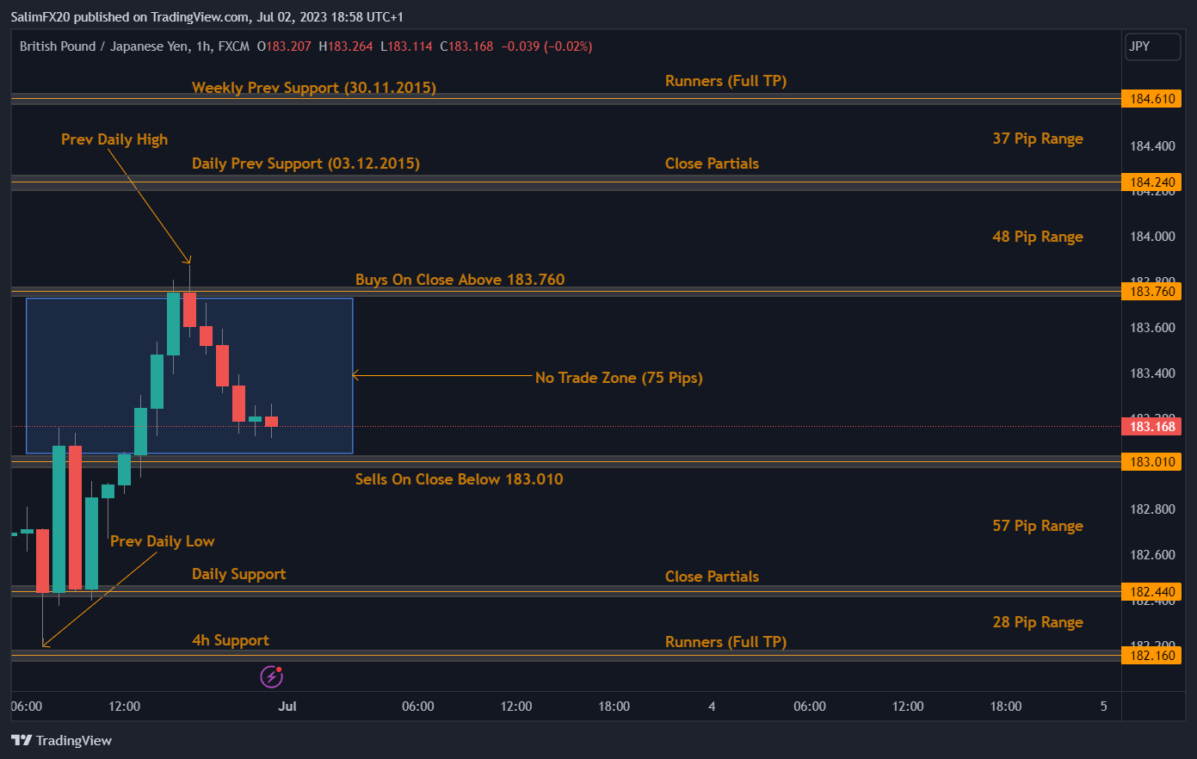1197x759 pixels.
Task: Select the Prev Daily Low annotation
Action: [162, 541]
